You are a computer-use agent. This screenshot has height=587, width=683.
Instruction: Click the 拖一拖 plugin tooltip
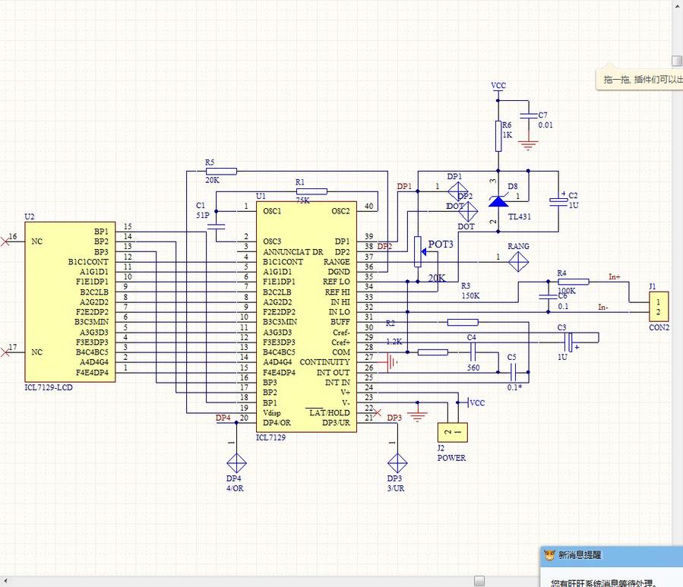(640, 79)
